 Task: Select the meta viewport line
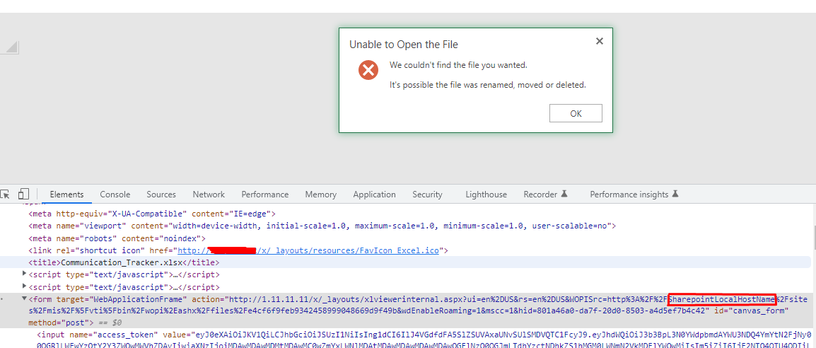click(x=322, y=226)
